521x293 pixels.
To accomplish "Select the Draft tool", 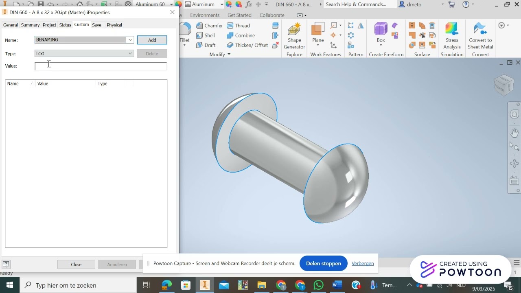I will click(206, 45).
